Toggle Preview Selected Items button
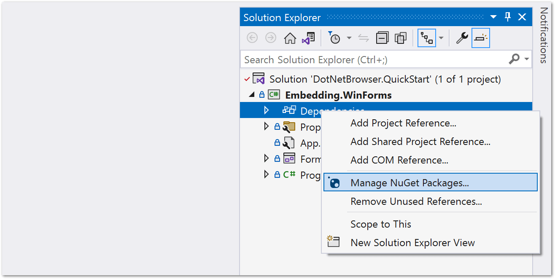This screenshot has width=555, height=279. (481, 38)
